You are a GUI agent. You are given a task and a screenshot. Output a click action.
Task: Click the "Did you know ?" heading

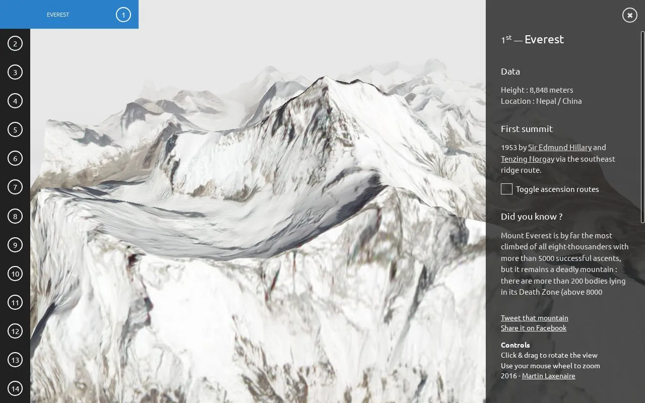coord(532,217)
